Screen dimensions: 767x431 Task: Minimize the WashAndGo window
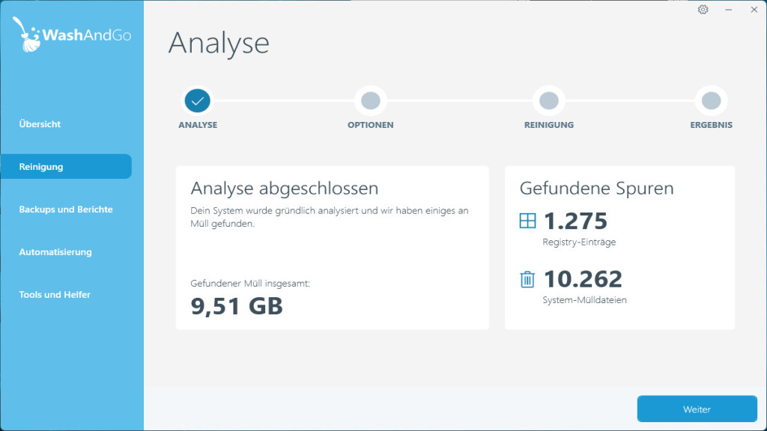coord(728,10)
